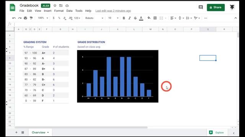
Task: Click the Move to folder icon
Action: pos(61,6)
